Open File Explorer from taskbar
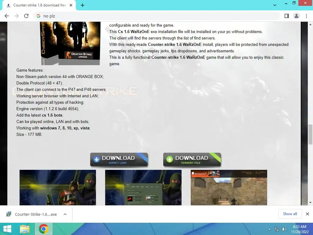This screenshot has width=313, height=235. tap(25, 229)
